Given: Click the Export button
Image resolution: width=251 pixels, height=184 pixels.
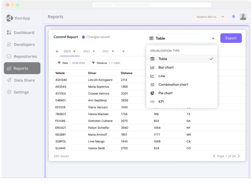Looking at the screenshot, I should click(x=231, y=38).
